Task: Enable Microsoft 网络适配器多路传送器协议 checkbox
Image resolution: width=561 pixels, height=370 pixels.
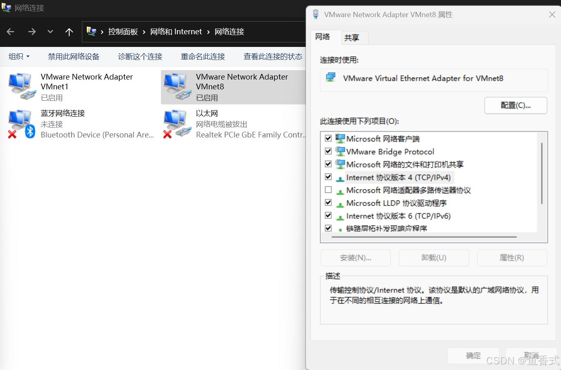Action: pos(328,190)
